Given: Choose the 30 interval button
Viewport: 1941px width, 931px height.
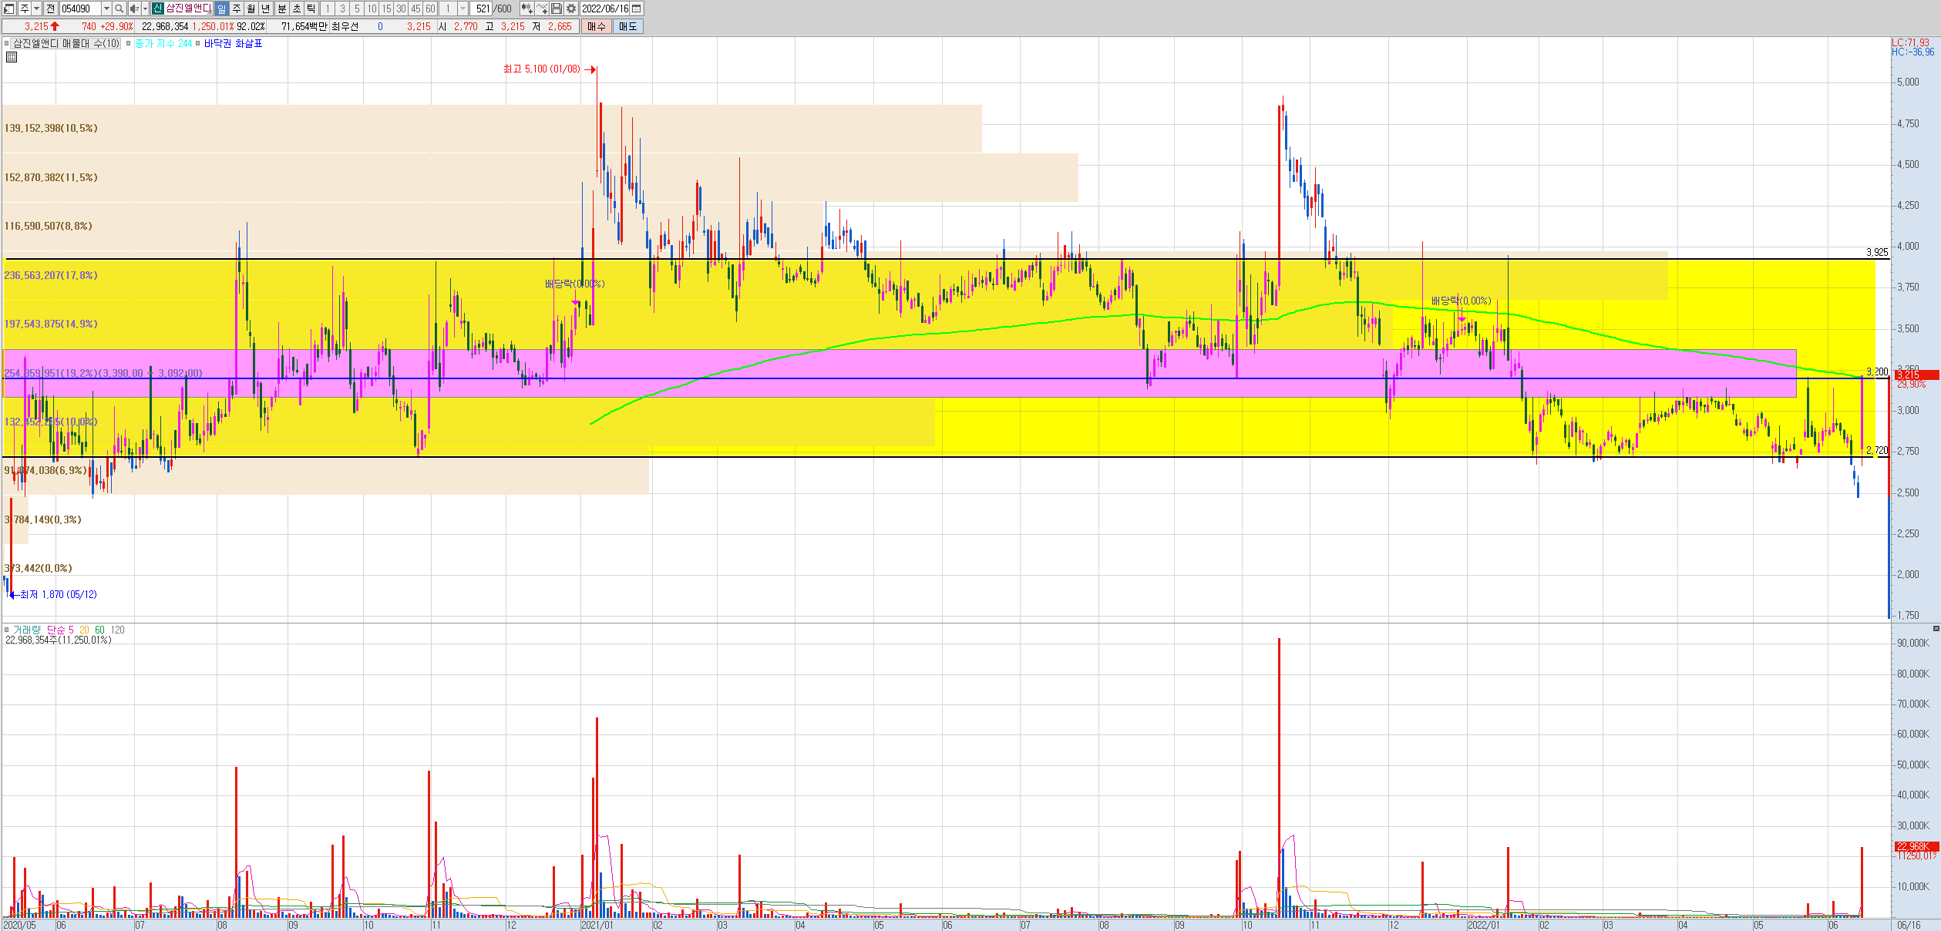Looking at the screenshot, I should tap(401, 8).
